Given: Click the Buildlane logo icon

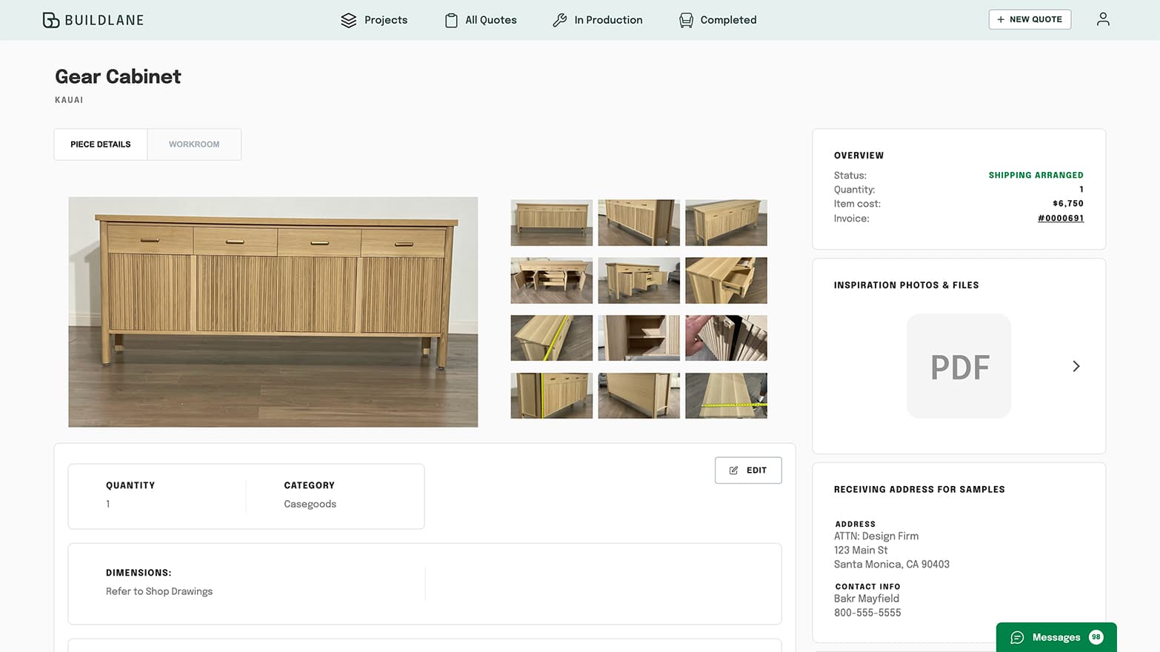Looking at the screenshot, I should [x=50, y=20].
